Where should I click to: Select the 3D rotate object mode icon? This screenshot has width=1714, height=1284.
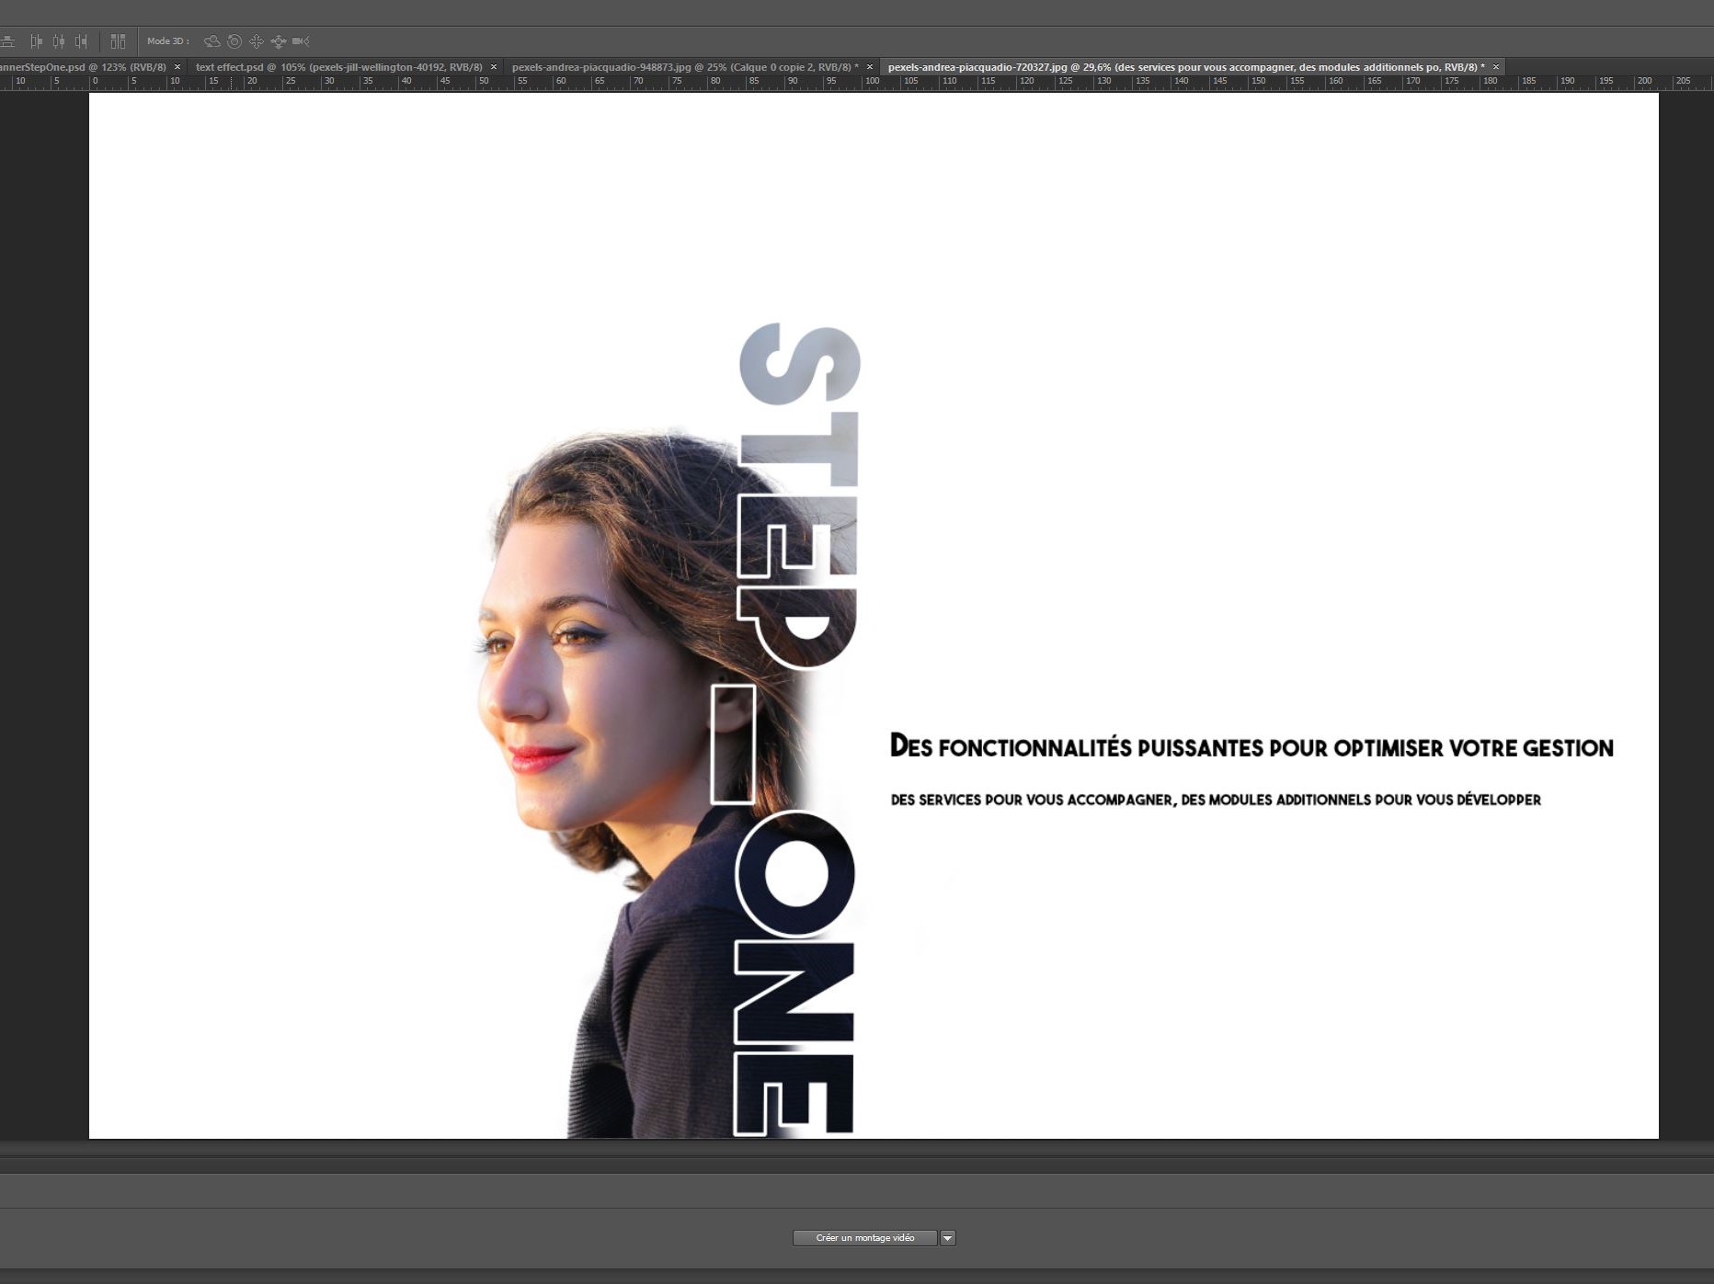[212, 41]
